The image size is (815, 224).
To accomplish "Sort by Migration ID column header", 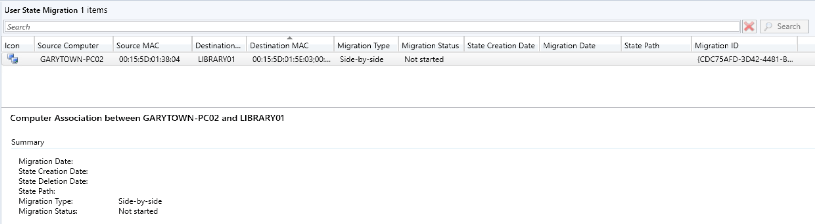I will (716, 45).
